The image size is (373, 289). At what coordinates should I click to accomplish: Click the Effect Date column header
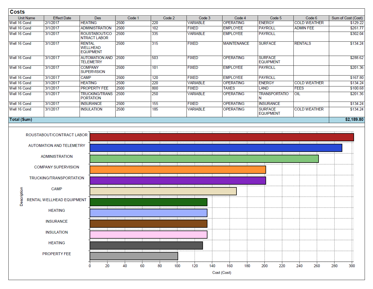(x=62, y=18)
